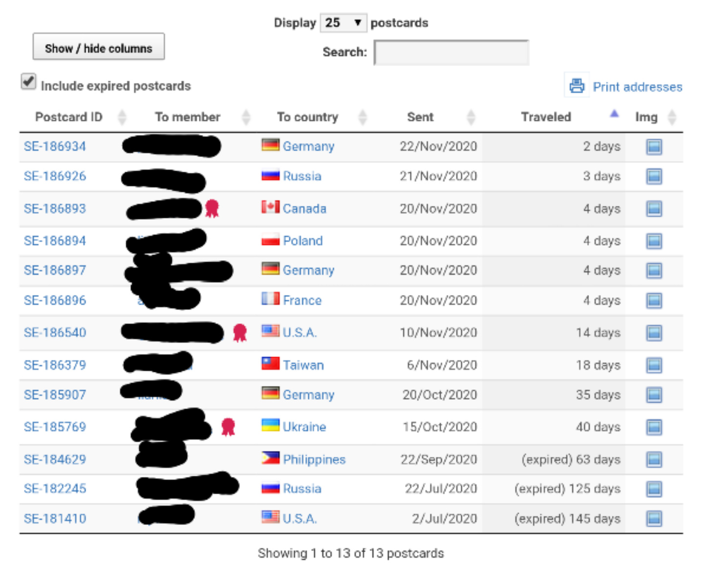The image size is (704, 567).
Task: Click the red ribbon badge in SE-186540 row
Action: tap(240, 333)
